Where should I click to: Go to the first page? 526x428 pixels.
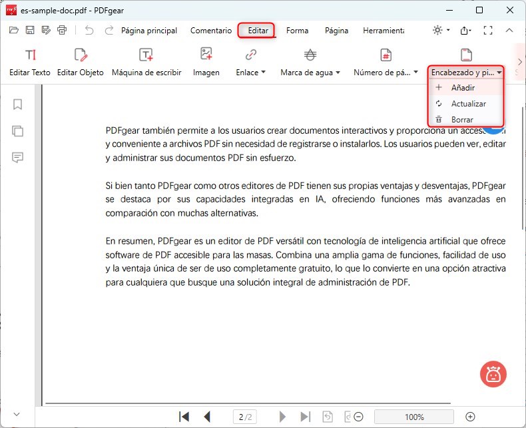pos(184,417)
